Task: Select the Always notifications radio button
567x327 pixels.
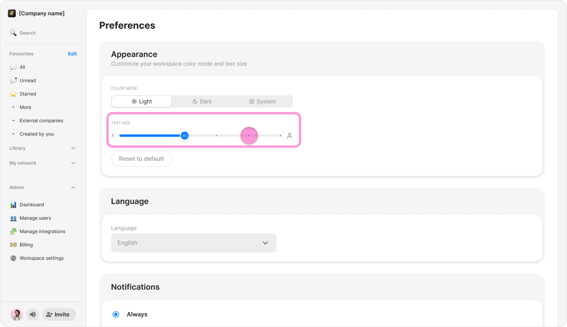Action: coord(116,314)
